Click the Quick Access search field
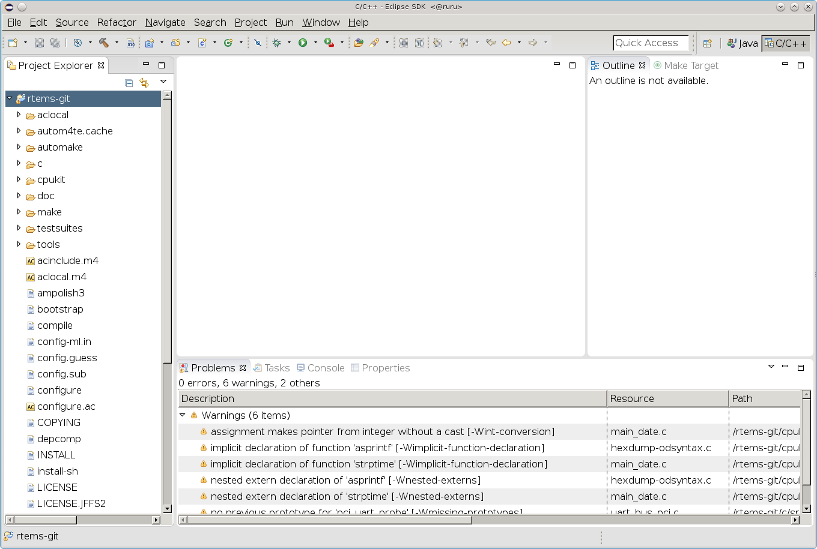This screenshot has height=549, width=817. tap(651, 43)
